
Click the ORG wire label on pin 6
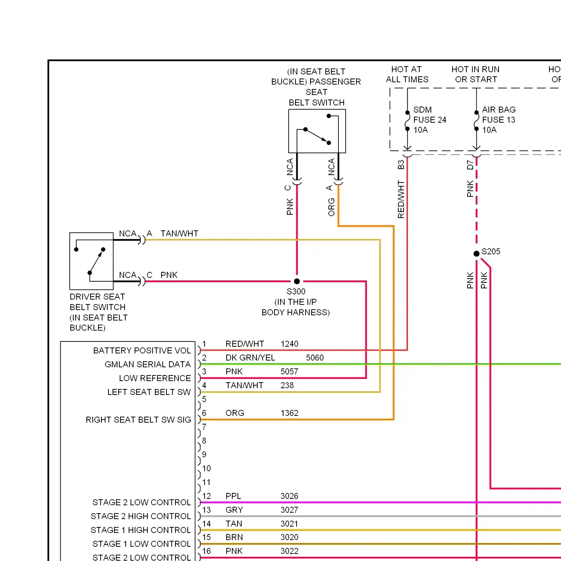(235, 413)
